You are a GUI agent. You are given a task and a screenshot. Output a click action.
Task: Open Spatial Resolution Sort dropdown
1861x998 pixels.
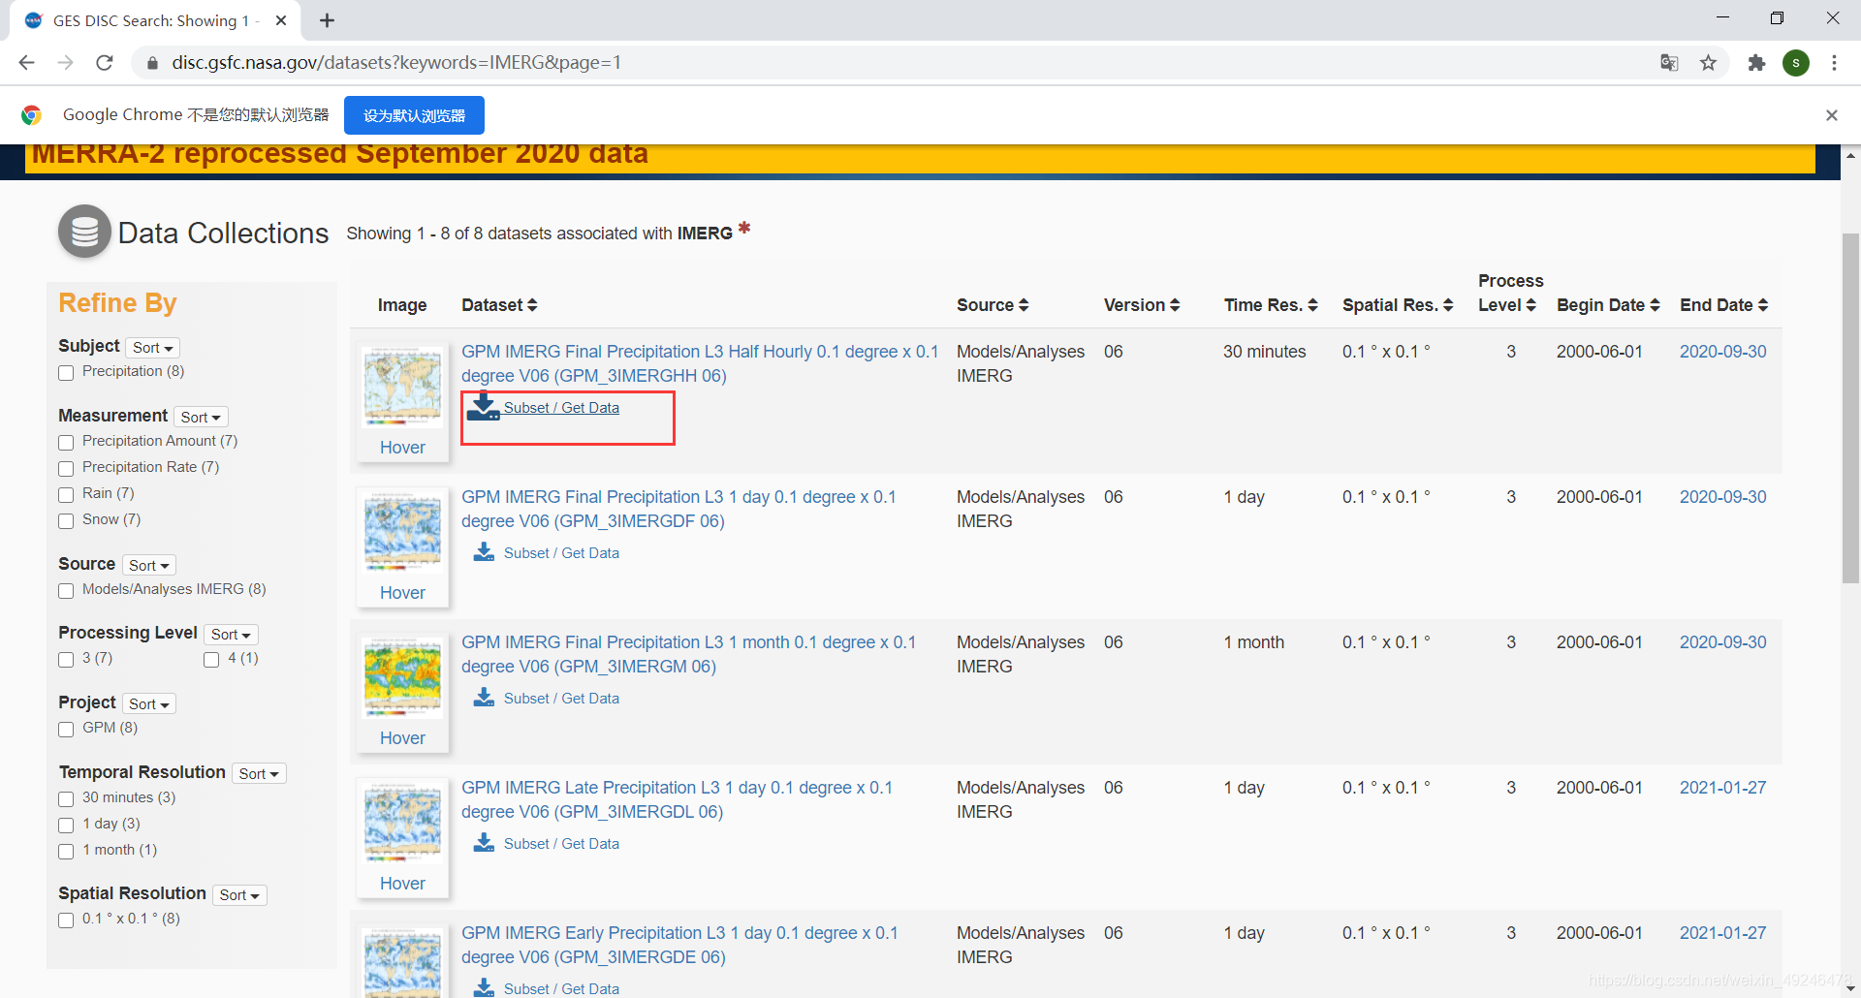[239, 894]
